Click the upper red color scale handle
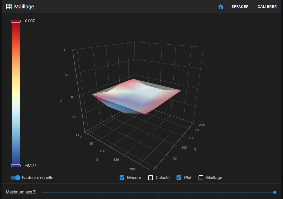 16,21
